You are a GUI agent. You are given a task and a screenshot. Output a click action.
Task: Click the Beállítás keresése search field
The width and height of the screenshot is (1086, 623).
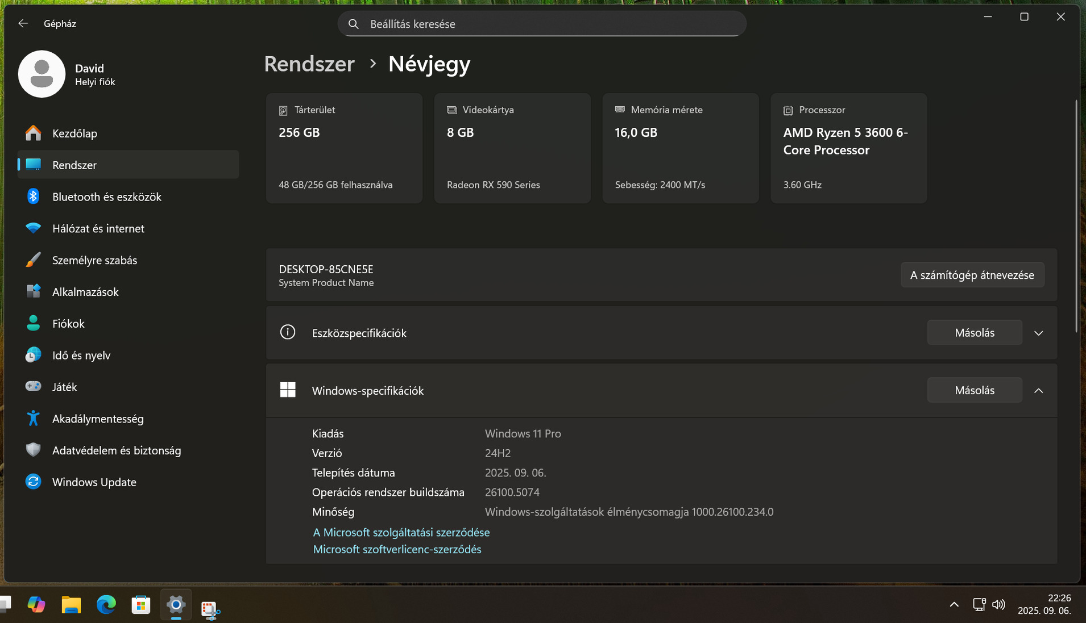(x=542, y=24)
